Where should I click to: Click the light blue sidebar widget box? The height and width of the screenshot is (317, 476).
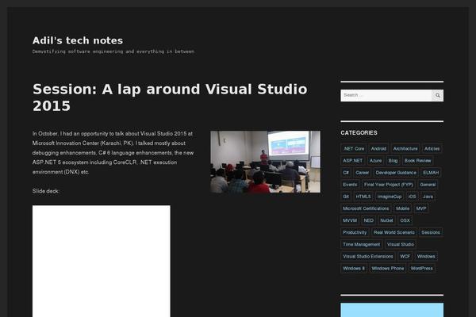coord(392,310)
